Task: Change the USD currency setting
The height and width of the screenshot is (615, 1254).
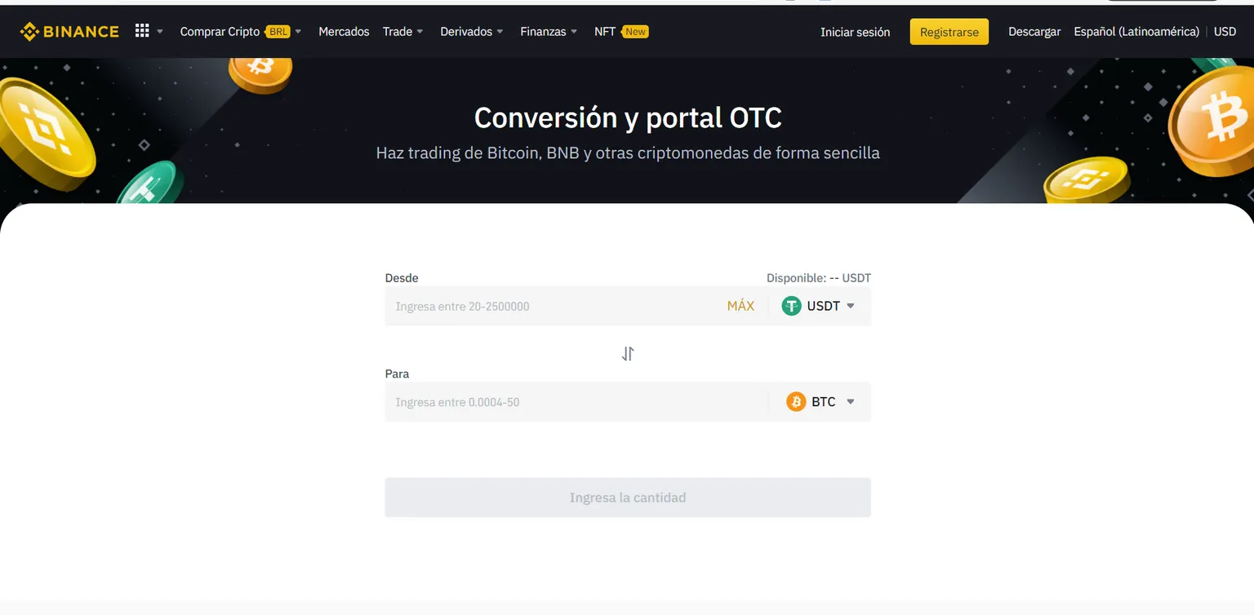Action: pos(1225,32)
